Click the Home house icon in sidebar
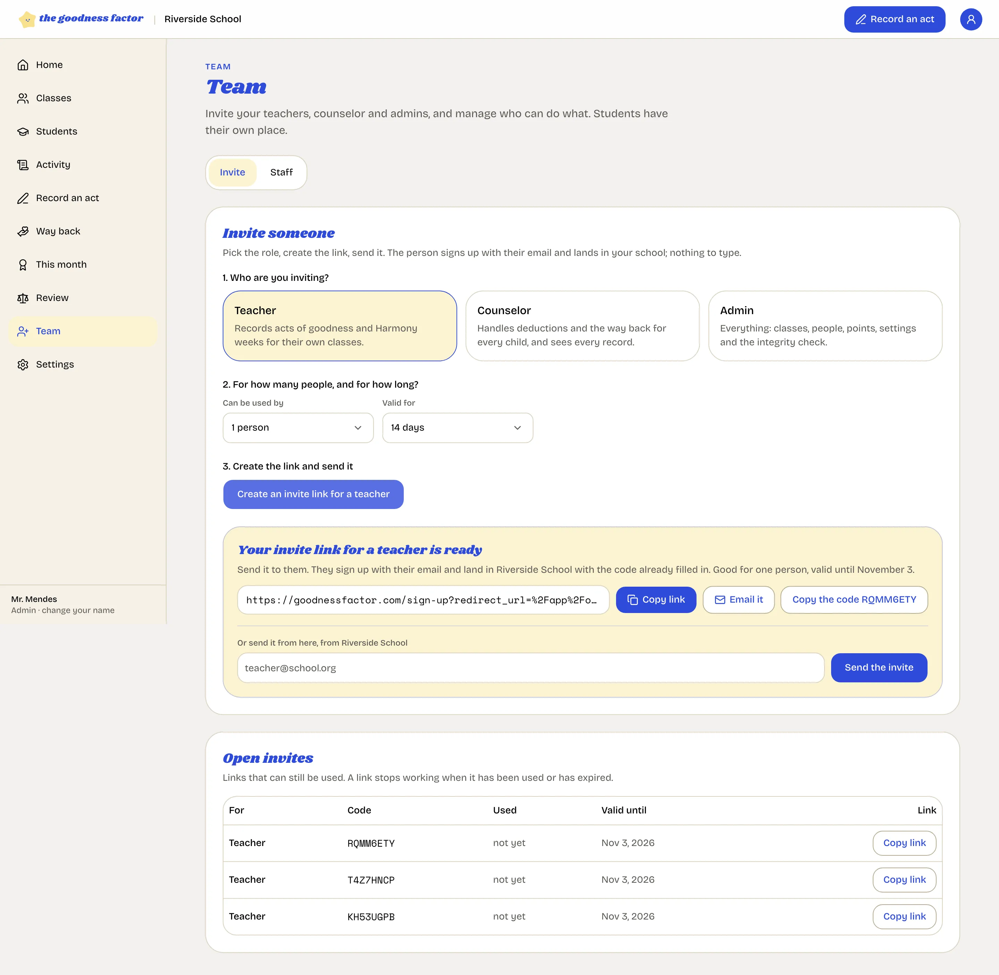999x975 pixels. coord(23,65)
